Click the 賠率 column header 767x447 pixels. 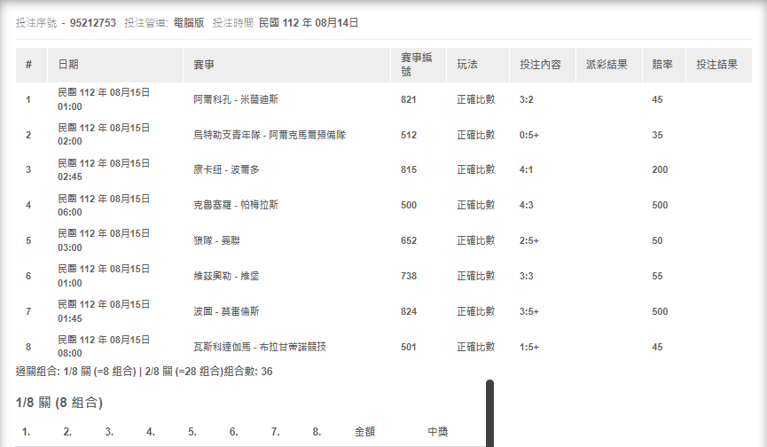point(662,65)
